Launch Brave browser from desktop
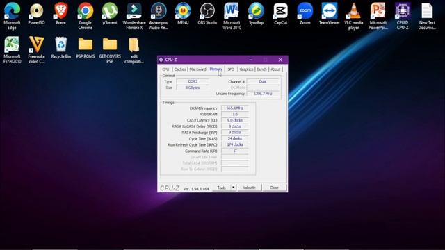The image size is (445, 250). click(60, 14)
